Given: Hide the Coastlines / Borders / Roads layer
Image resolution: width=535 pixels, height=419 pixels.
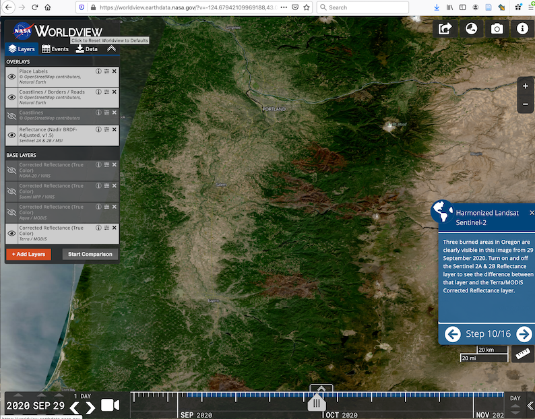Looking at the screenshot, I should 11,97.
